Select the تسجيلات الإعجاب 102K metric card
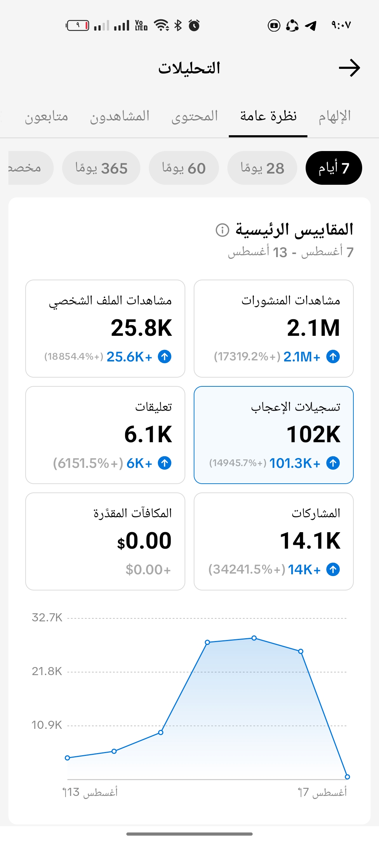 point(274,435)
